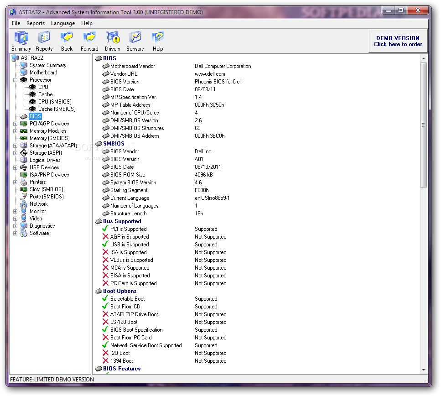Select the AGP is Supported row
441x396 pixels.
pos(164,237)
